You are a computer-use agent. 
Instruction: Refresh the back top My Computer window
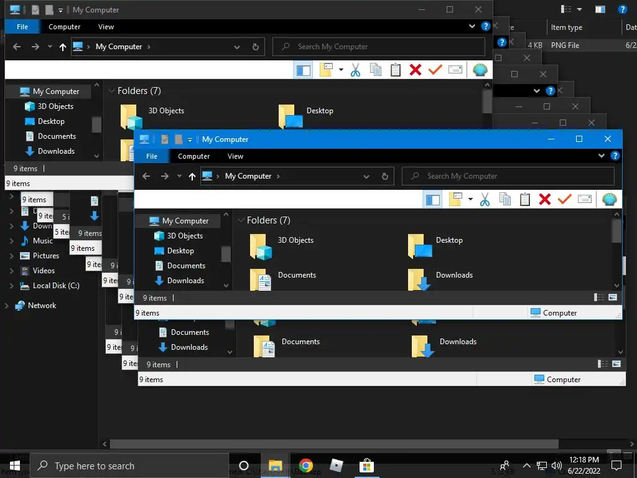click(256, 47)
